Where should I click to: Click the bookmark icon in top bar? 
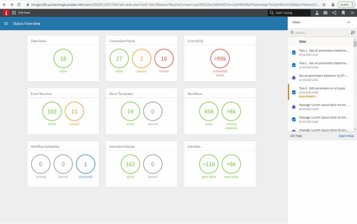[343, 13]
